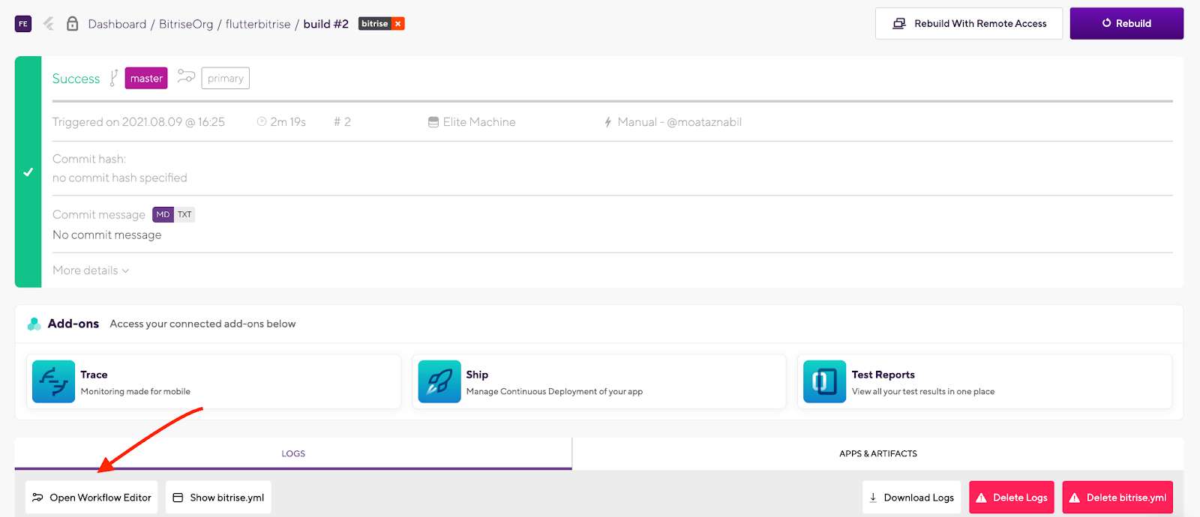Open the flutterbitrise breadcrumb link
1200x517 pixels.
click(258, 24)
